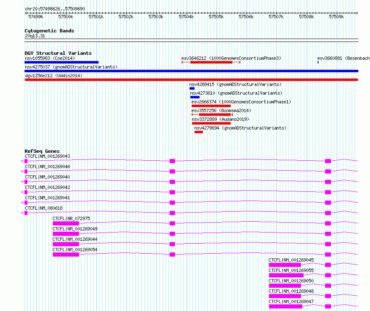Click the 57509k ruler label
Screen dimensions: 370x311
pos(336,17)
